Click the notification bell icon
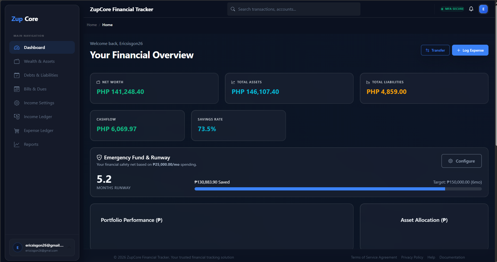This screenshot has height=262, width=497. tap(471, 9)
